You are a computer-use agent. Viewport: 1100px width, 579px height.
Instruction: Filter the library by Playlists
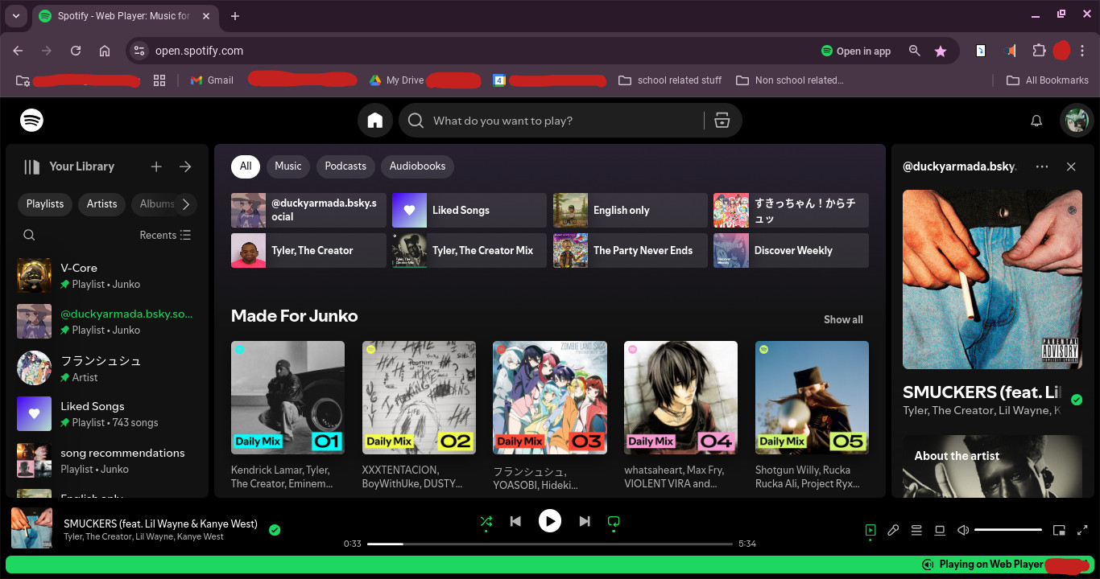click(x=45, y=204)
